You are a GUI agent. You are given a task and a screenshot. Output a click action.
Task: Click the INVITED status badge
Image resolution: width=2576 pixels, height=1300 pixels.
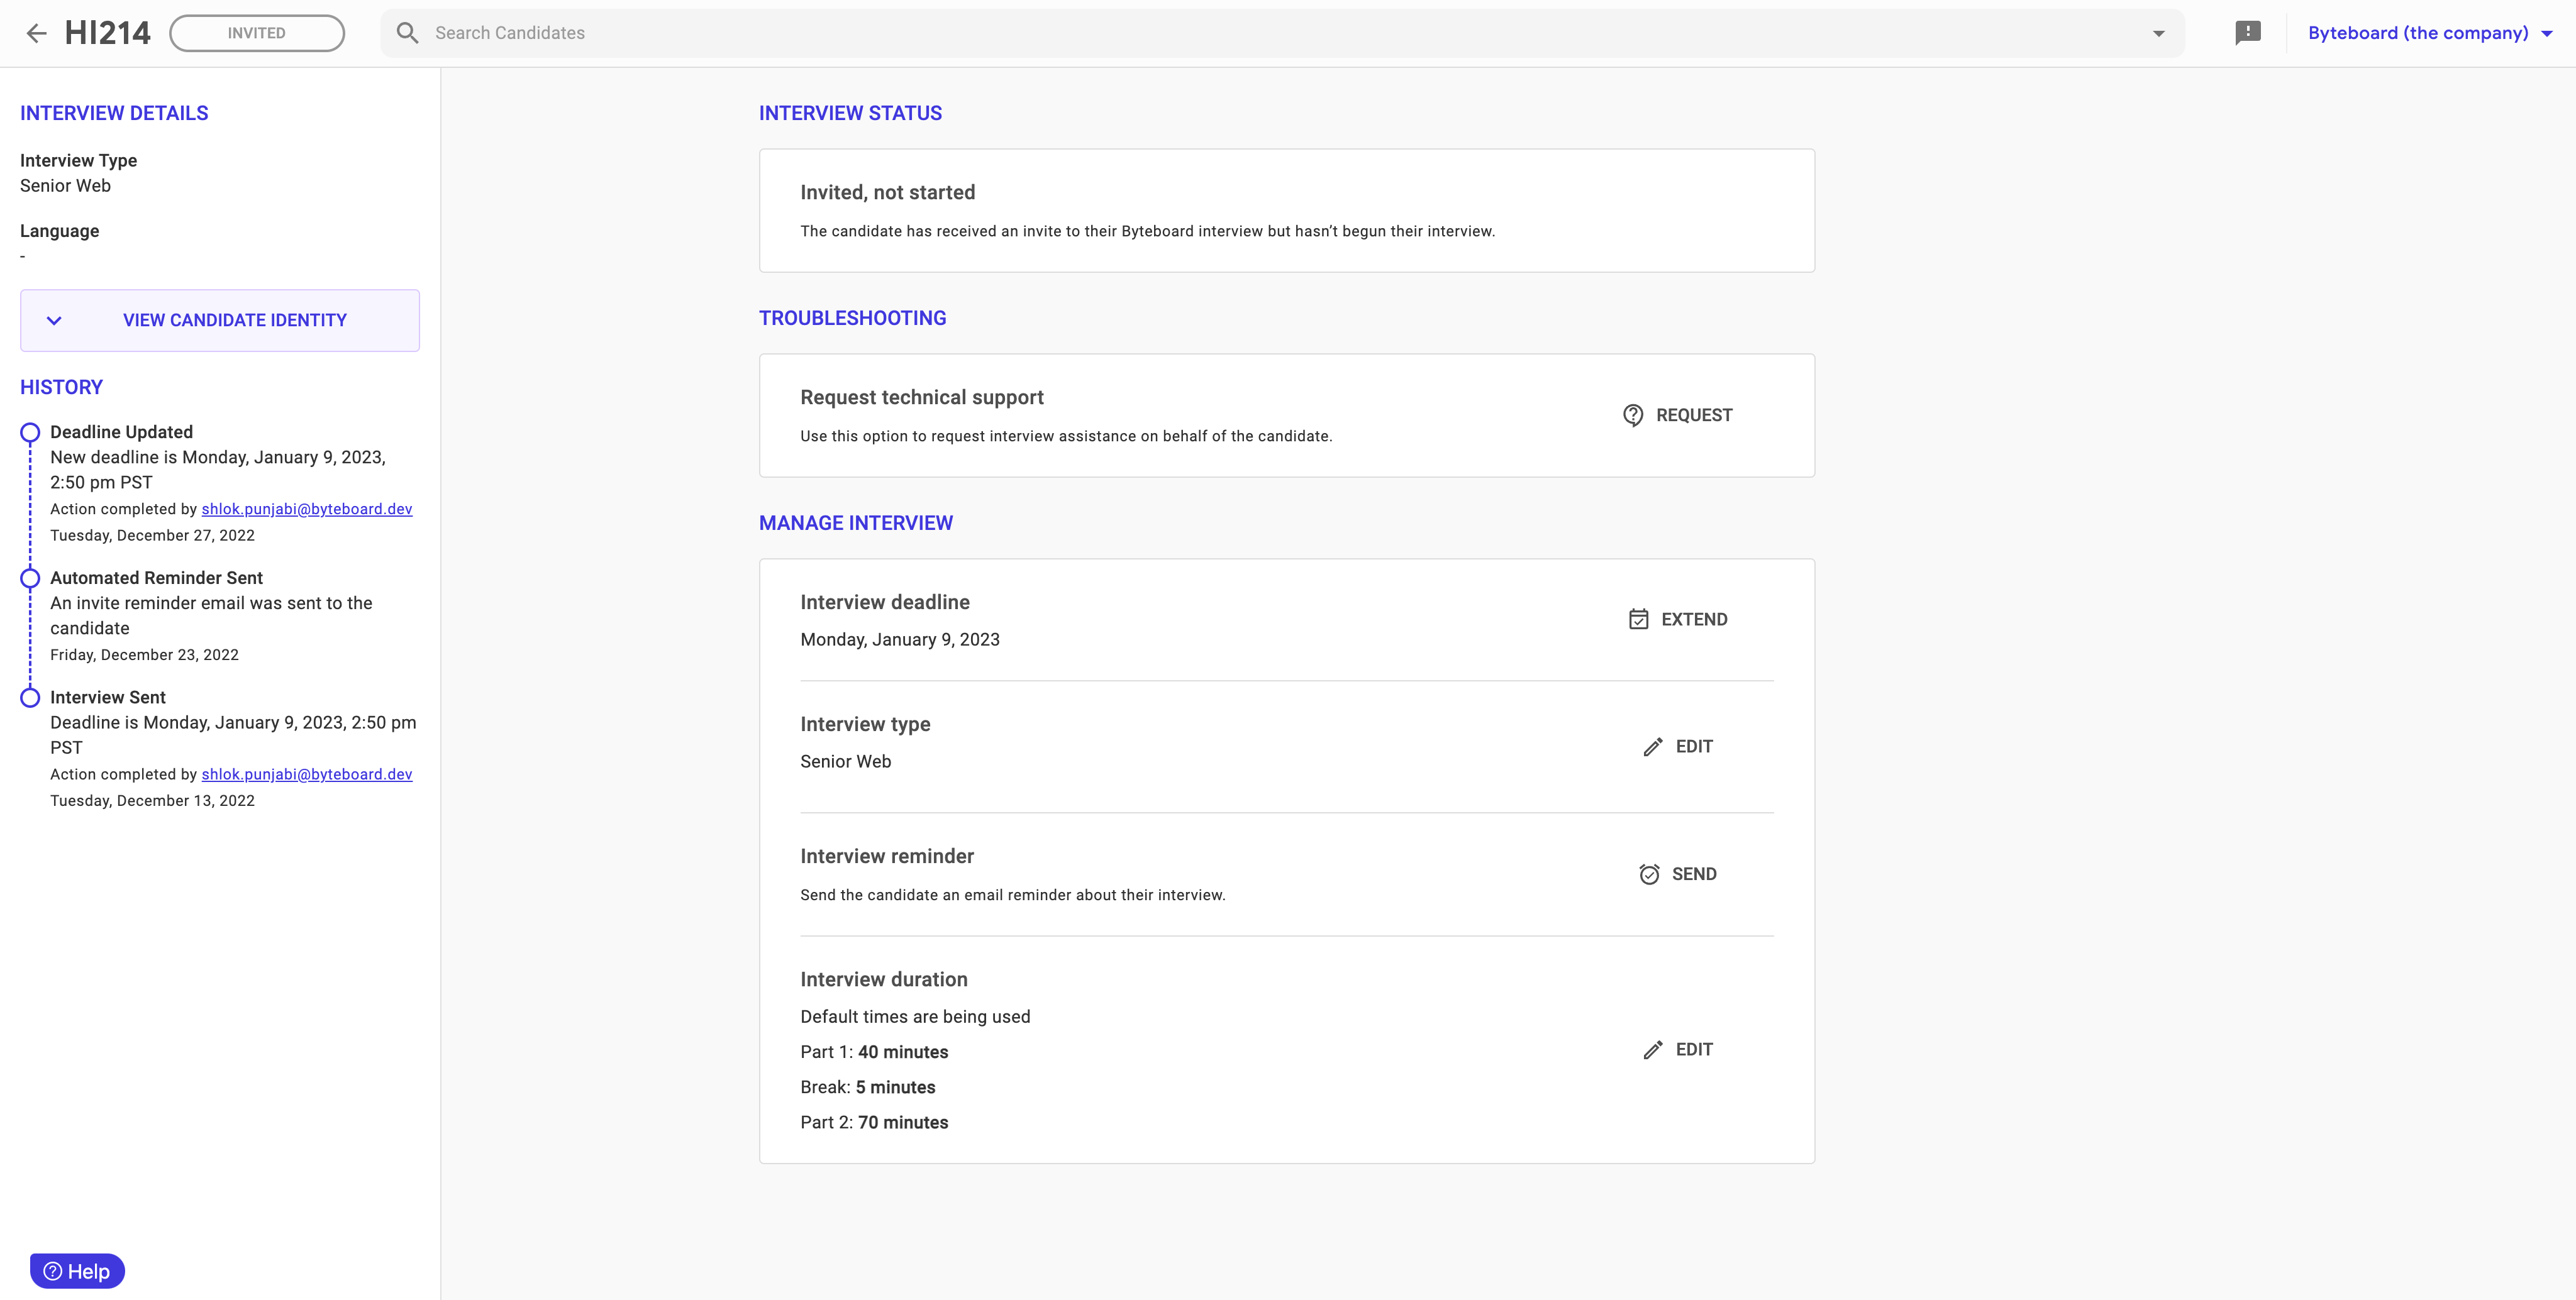click(257, 33)
